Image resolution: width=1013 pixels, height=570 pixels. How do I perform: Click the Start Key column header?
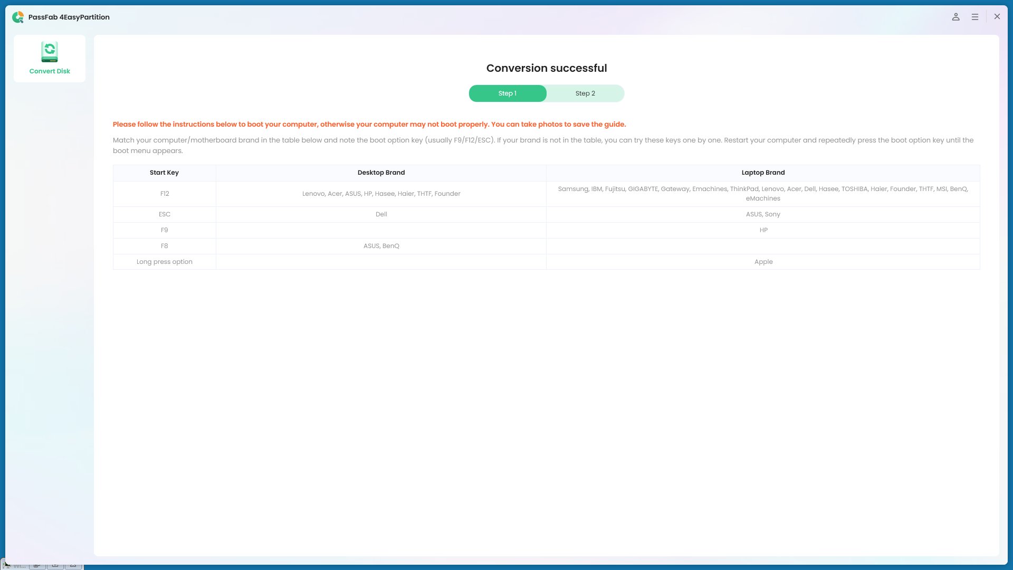click(x=164, y=173)
